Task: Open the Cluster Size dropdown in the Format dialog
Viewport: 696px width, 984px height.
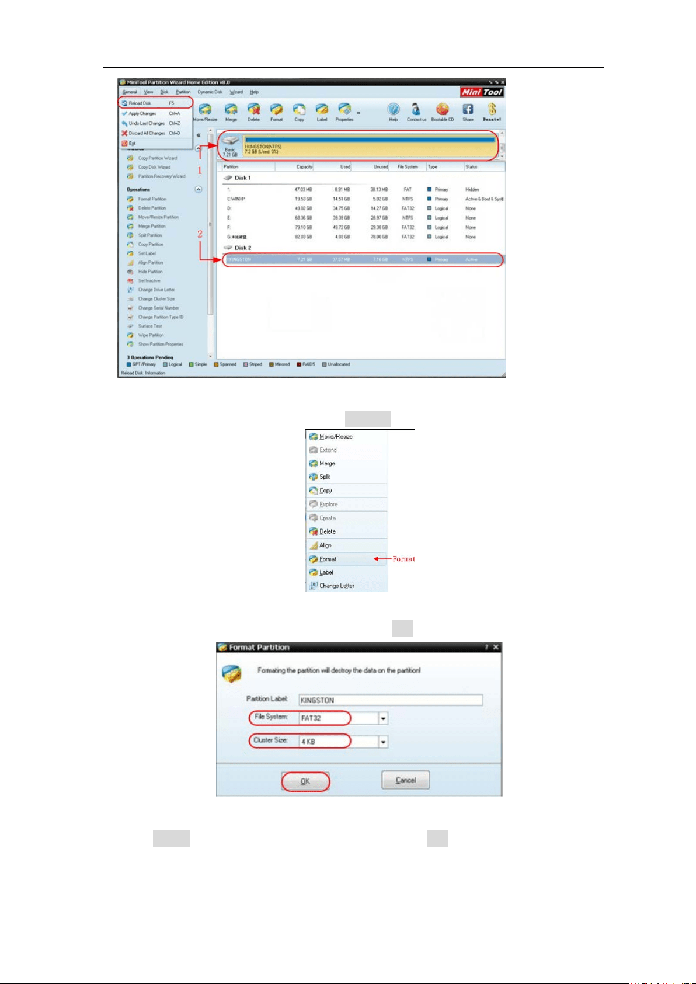Action: point(384,742)
